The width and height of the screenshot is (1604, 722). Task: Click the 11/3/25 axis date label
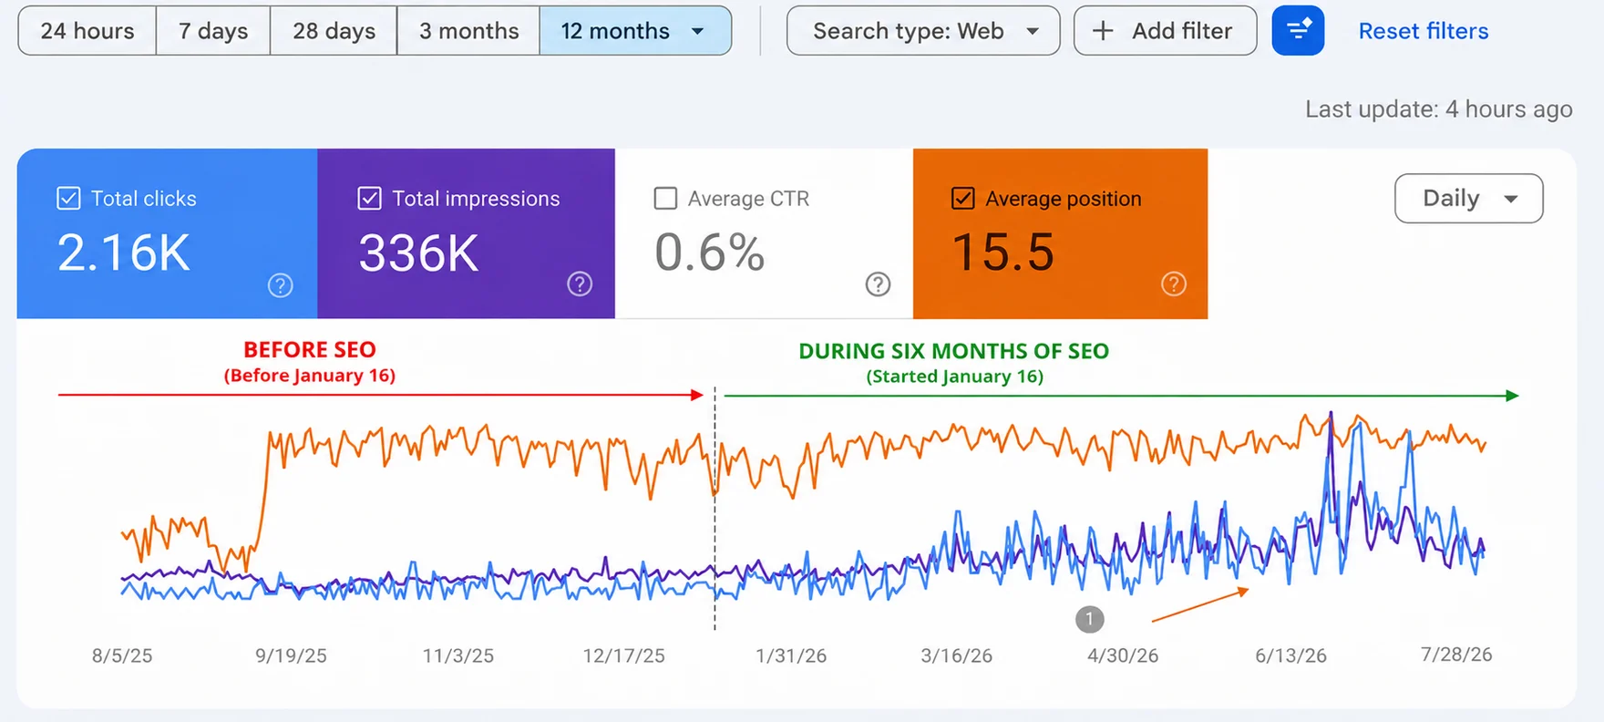[x=458, y=655]
